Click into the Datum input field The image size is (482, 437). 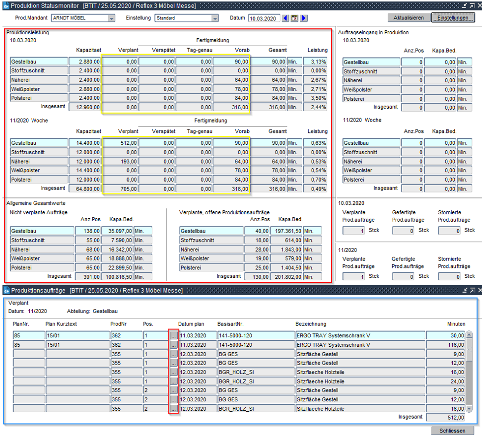click(264, 18)
